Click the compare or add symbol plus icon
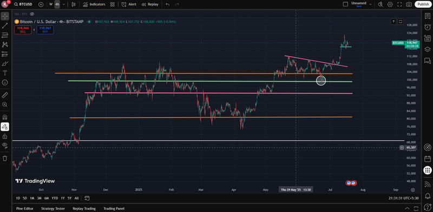The height and width of the screenshot is (212, 433). pyautogui.click(x=41, y=4)
